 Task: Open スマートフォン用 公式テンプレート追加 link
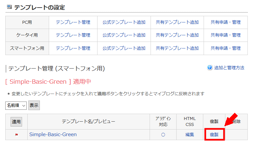(124, 48)
